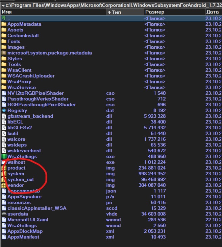Viewport: 222px width, 247px height.
Task: Select the AppxBlockMap file name
Action: (25, 231)
